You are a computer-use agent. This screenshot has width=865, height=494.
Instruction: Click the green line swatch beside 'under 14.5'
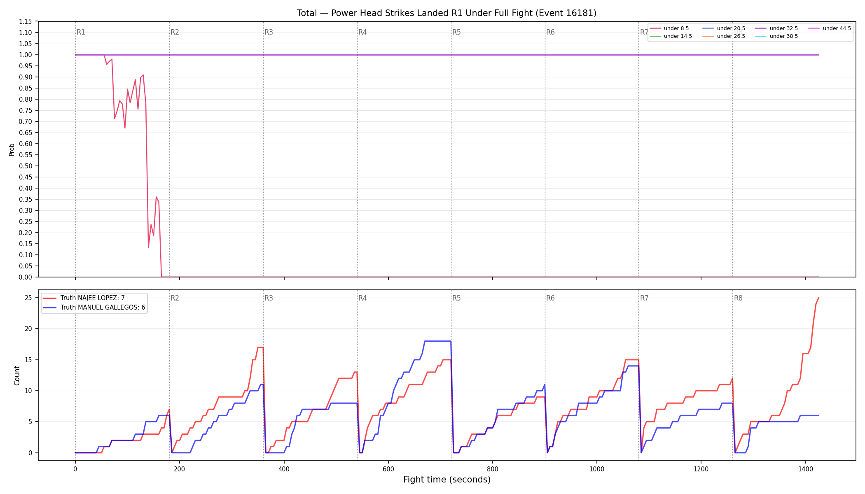coord(655,36)
